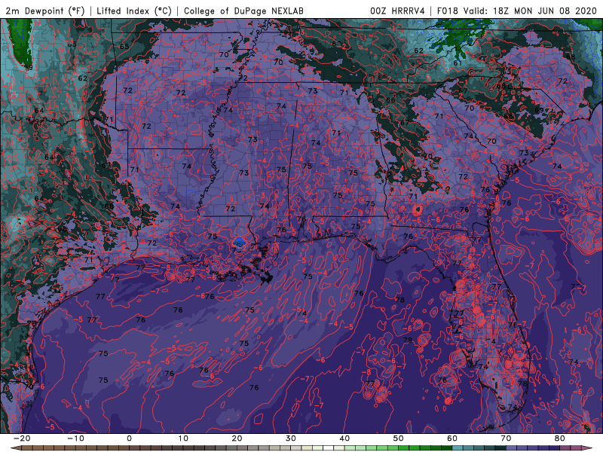The height and width of the screenshot is (452, 603).
Task: Click the -10 label on the color scale
Action: coord(75,438)
